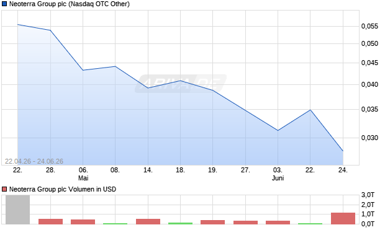Click the green volume bar for 18.
The image size is (385, 230).
point(180,223)
